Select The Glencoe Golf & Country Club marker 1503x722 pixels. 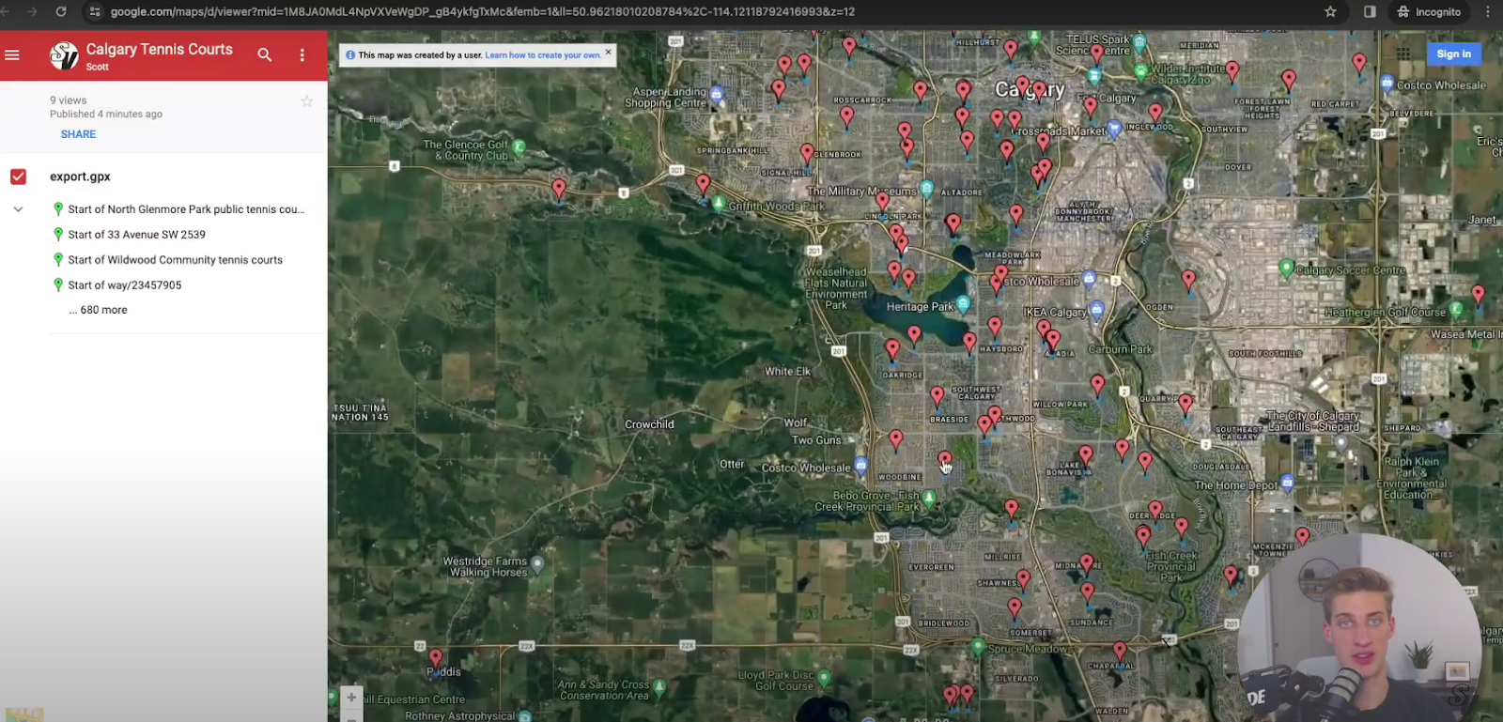click(519, 147)
